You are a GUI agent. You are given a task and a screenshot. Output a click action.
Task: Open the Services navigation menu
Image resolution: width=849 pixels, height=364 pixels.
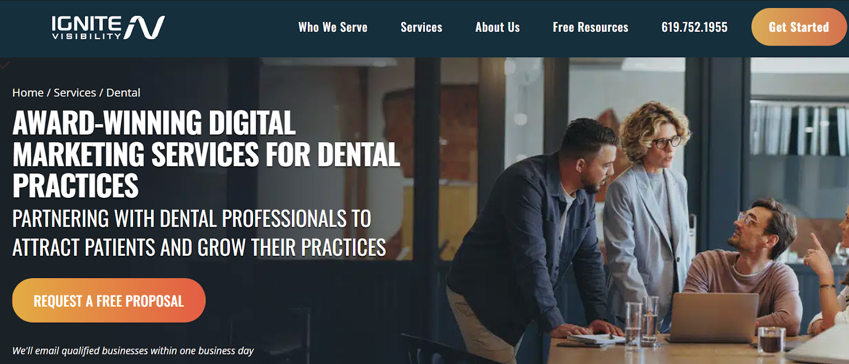pos(421,28)
